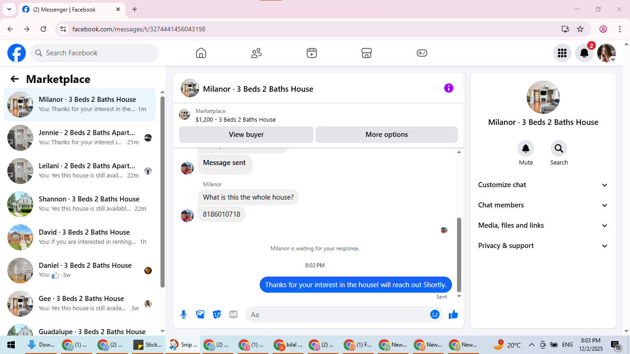
Task: Click the More options button
Action: click(386, 135)
